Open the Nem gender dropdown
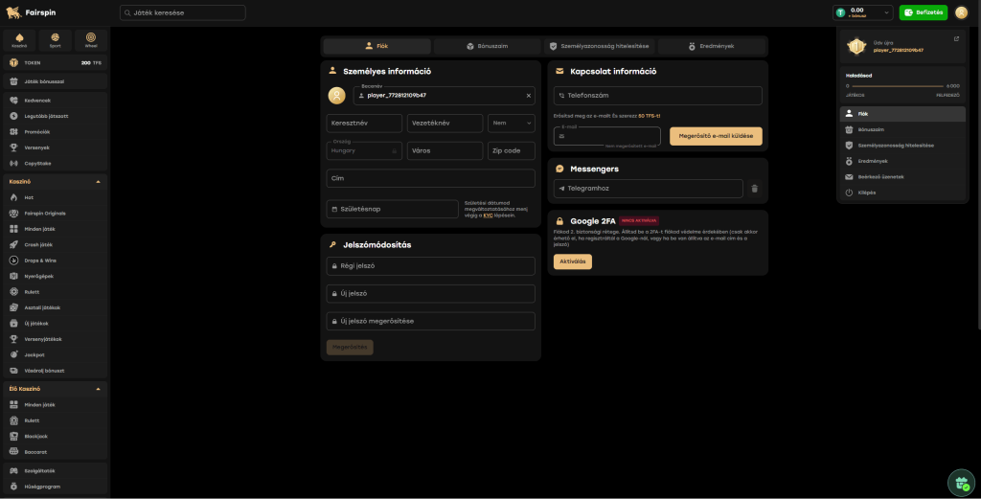Screen dimensions: 981x499 click(x=512, y=123)
